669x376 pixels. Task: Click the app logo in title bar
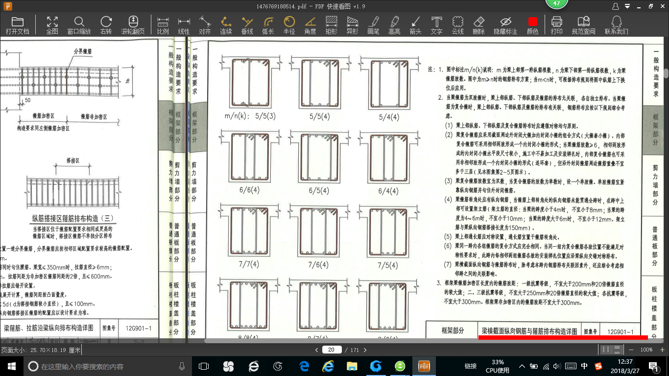point(7,6)
